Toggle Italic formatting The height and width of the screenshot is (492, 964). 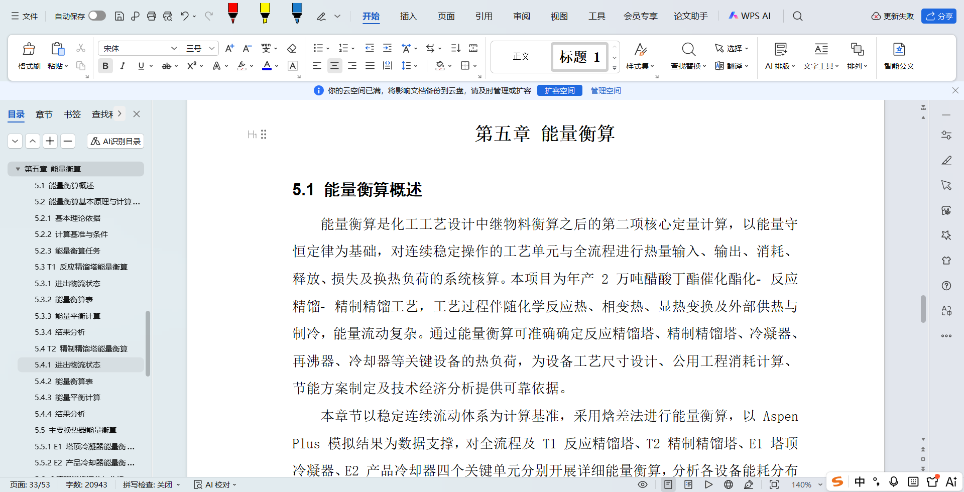(x=123, y=66)
